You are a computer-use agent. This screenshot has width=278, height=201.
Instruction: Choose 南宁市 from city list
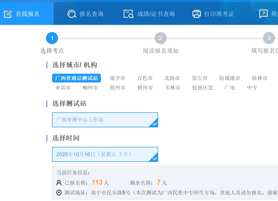tap(117, 78)
